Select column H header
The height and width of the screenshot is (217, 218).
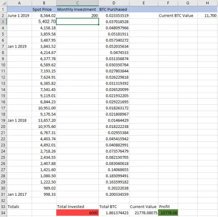(208, 3)
